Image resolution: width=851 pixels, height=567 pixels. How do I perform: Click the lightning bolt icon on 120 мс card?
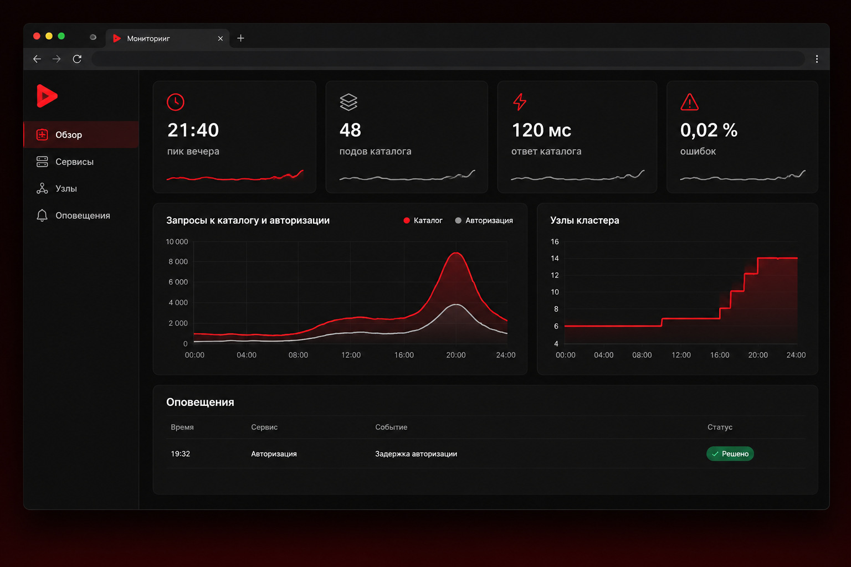tap(520, 102)
